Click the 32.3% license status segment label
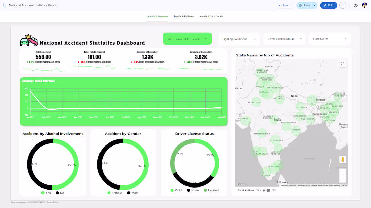This screenshot has width=371, height=208. (179, 154)
